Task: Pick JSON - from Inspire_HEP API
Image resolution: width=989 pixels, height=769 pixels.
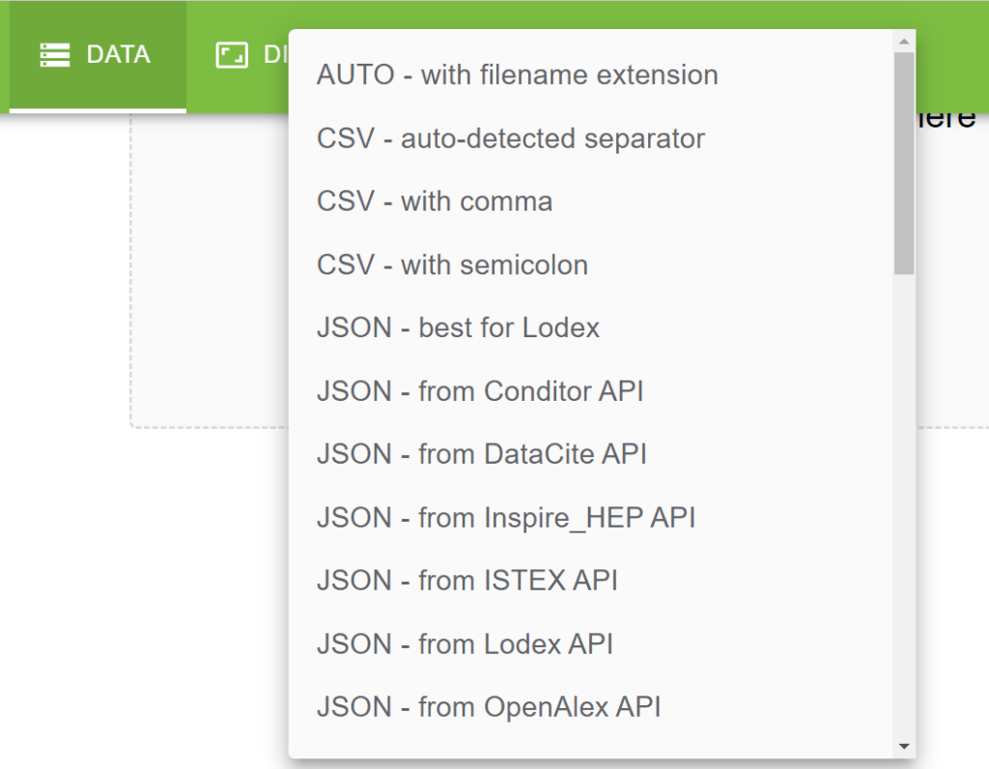Action: (x=590, y=517)
